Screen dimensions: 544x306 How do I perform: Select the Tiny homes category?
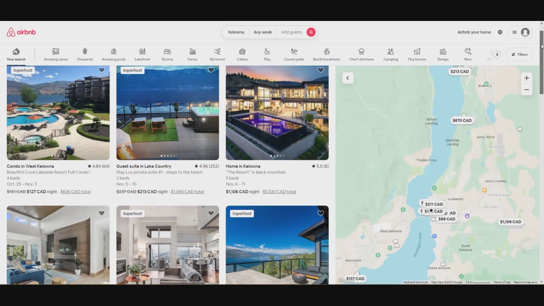pyautogui.click(x=417, y=54)
